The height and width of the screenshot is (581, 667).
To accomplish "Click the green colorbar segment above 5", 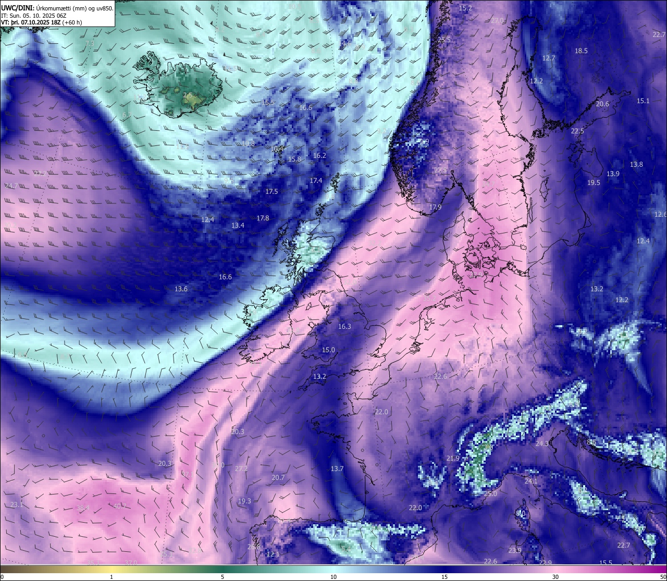I will [223, 570].
